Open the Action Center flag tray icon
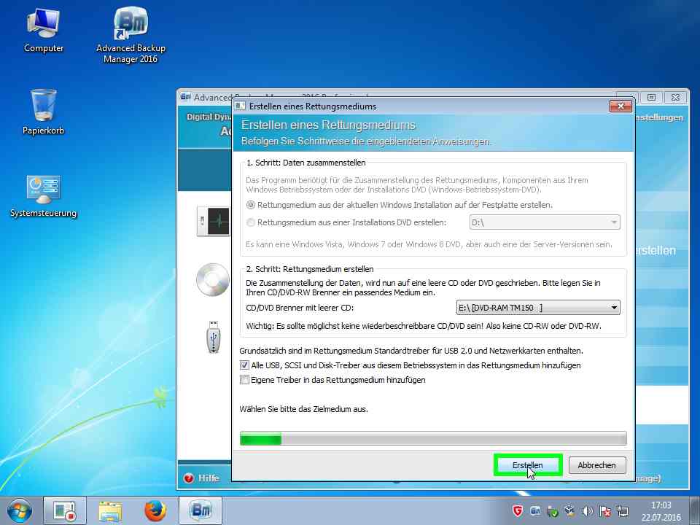This screenshot has width=700, height=525. point(605,510)
